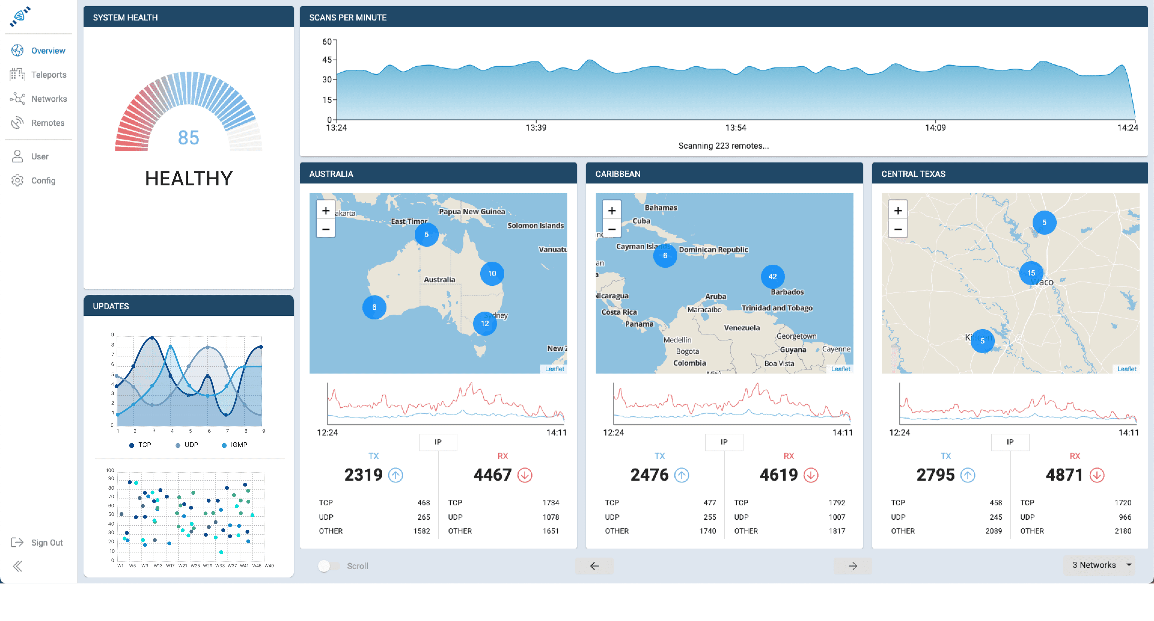Open the Remotes satellite dish icon
Image resolution: width=1154 pixels, height=621 pixels.
(x=17, y=122)
